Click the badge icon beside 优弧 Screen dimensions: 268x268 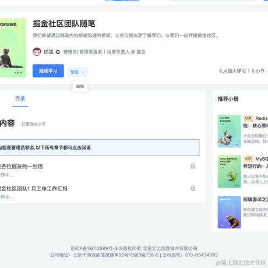58,52
